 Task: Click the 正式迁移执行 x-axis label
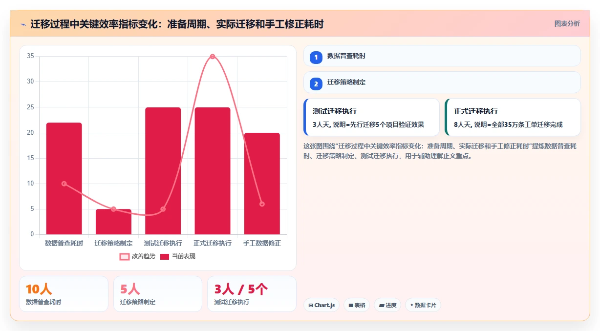(x=213, y=243)
